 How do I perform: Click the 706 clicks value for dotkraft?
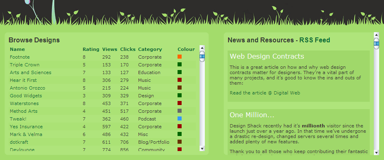pyautogui.click(x=125, y=142)
